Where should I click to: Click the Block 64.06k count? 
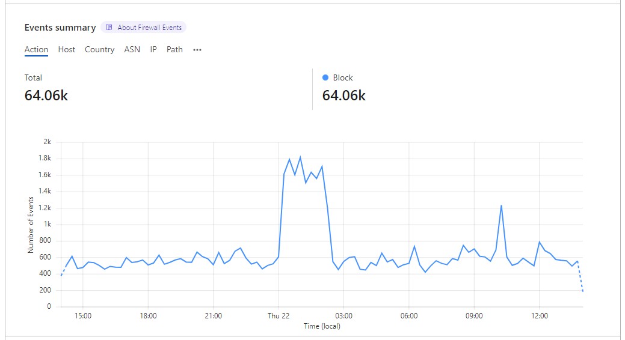click(x=344, y=96)
